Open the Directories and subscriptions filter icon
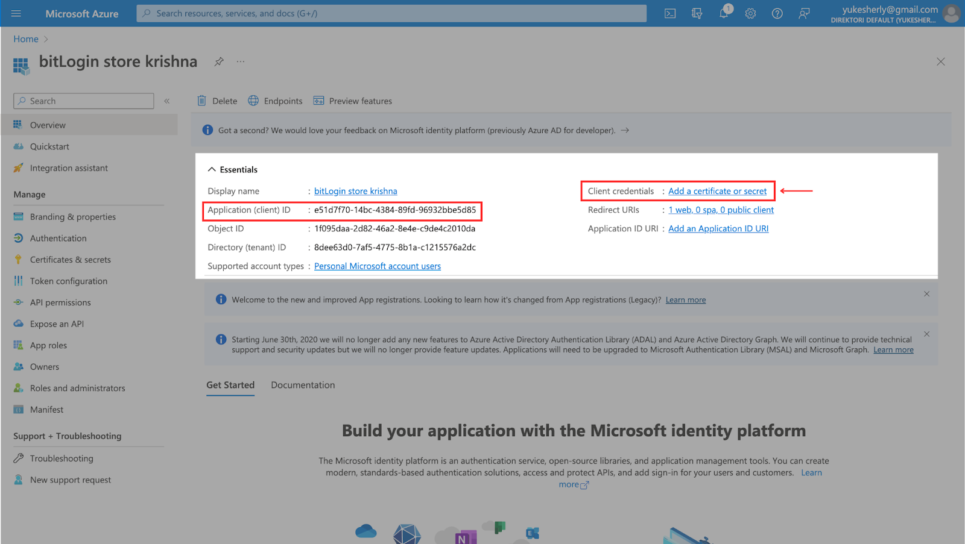Viewport: 965px width, 544px height. click(697, 13)
